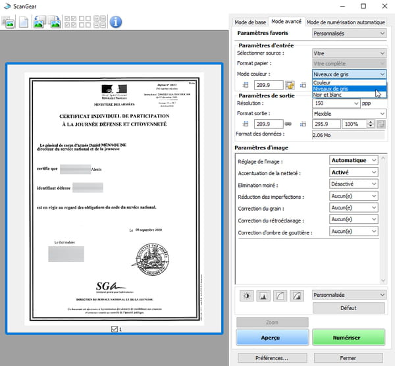Click the output width icon under Format sortie
Viewport: 395px width, 366px height.
[x=245, y=124]
